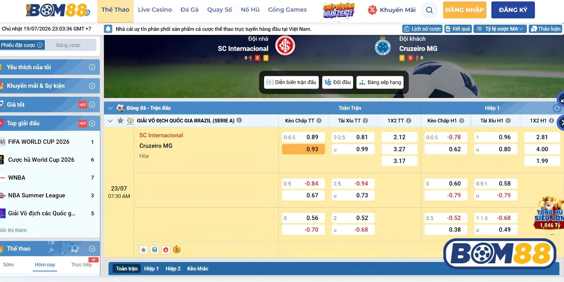Expand Phiếu đặt cược arrow
Viewport: 564px width, 282px height.
(40, 45)
